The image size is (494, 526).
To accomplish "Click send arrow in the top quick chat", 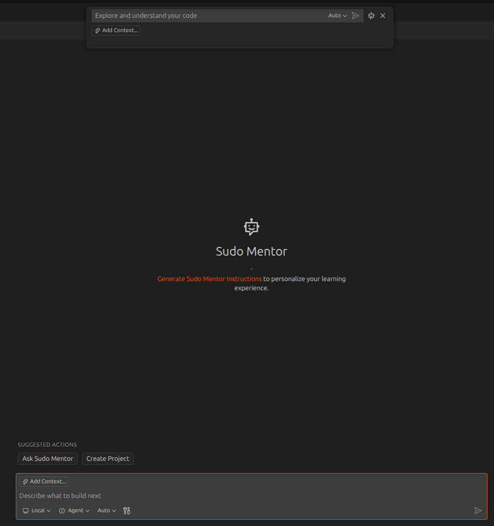I will [x=355, y=16].
